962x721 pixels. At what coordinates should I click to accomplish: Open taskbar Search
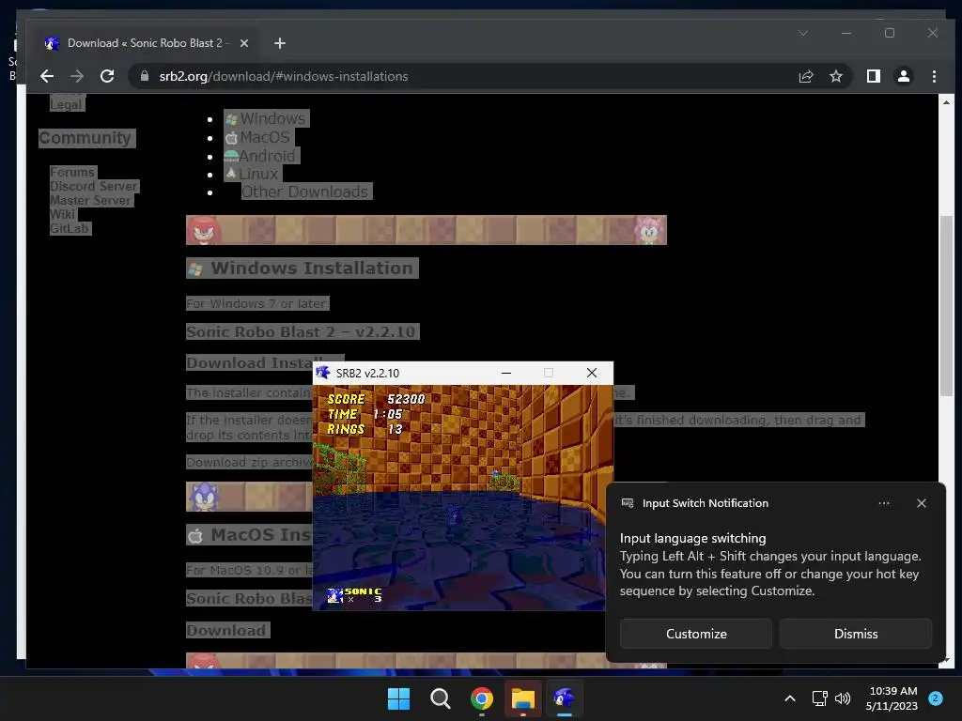click(x=440, y=698)
